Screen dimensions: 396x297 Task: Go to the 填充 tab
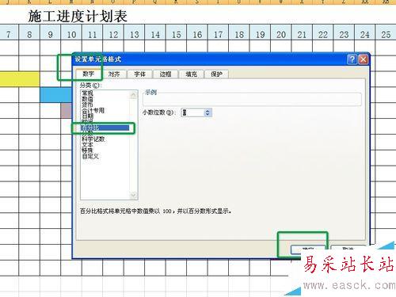pyautogui.click(x=191, y=74)
